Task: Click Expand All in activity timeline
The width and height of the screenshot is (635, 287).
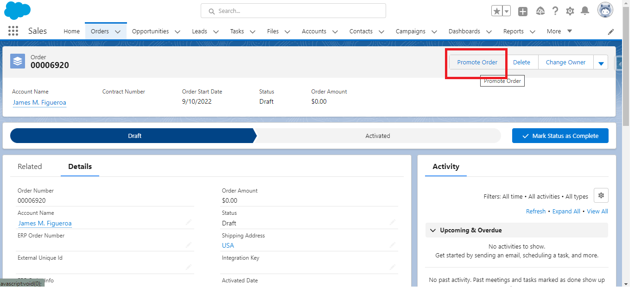Action: [566, 211]
